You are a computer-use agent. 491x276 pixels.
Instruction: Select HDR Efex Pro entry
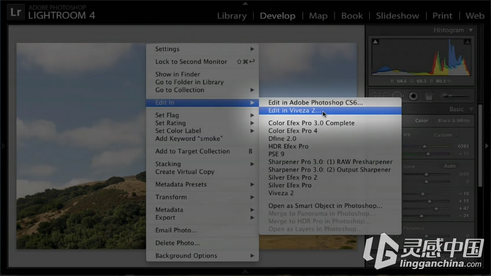pos(330,146)
